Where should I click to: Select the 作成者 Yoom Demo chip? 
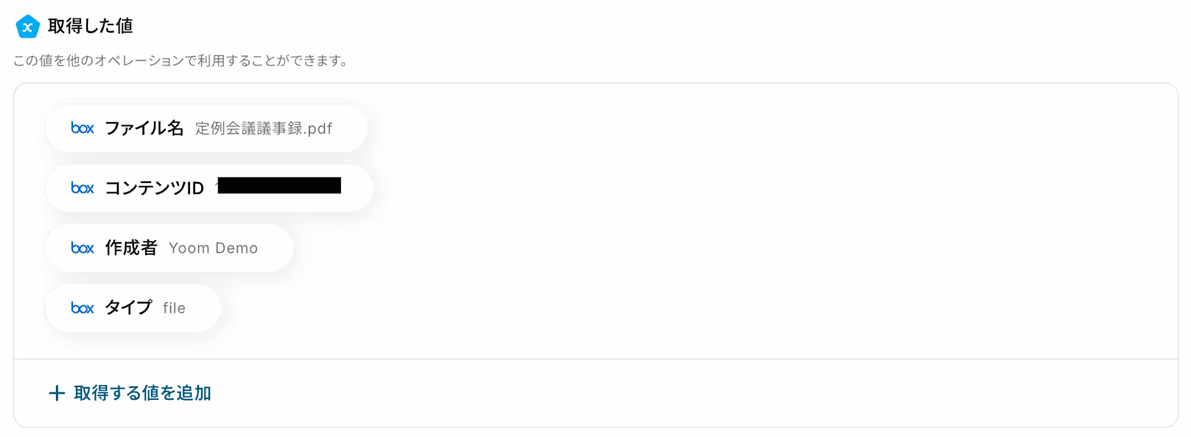click(169, 247)
